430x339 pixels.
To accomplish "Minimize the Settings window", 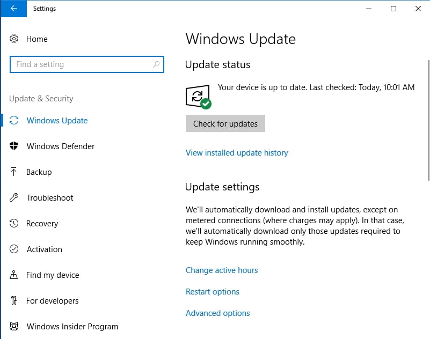I will click(x=369, y=9).
